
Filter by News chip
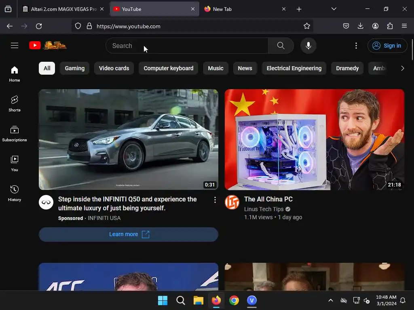pyautogui.click(x=245, y=68)
